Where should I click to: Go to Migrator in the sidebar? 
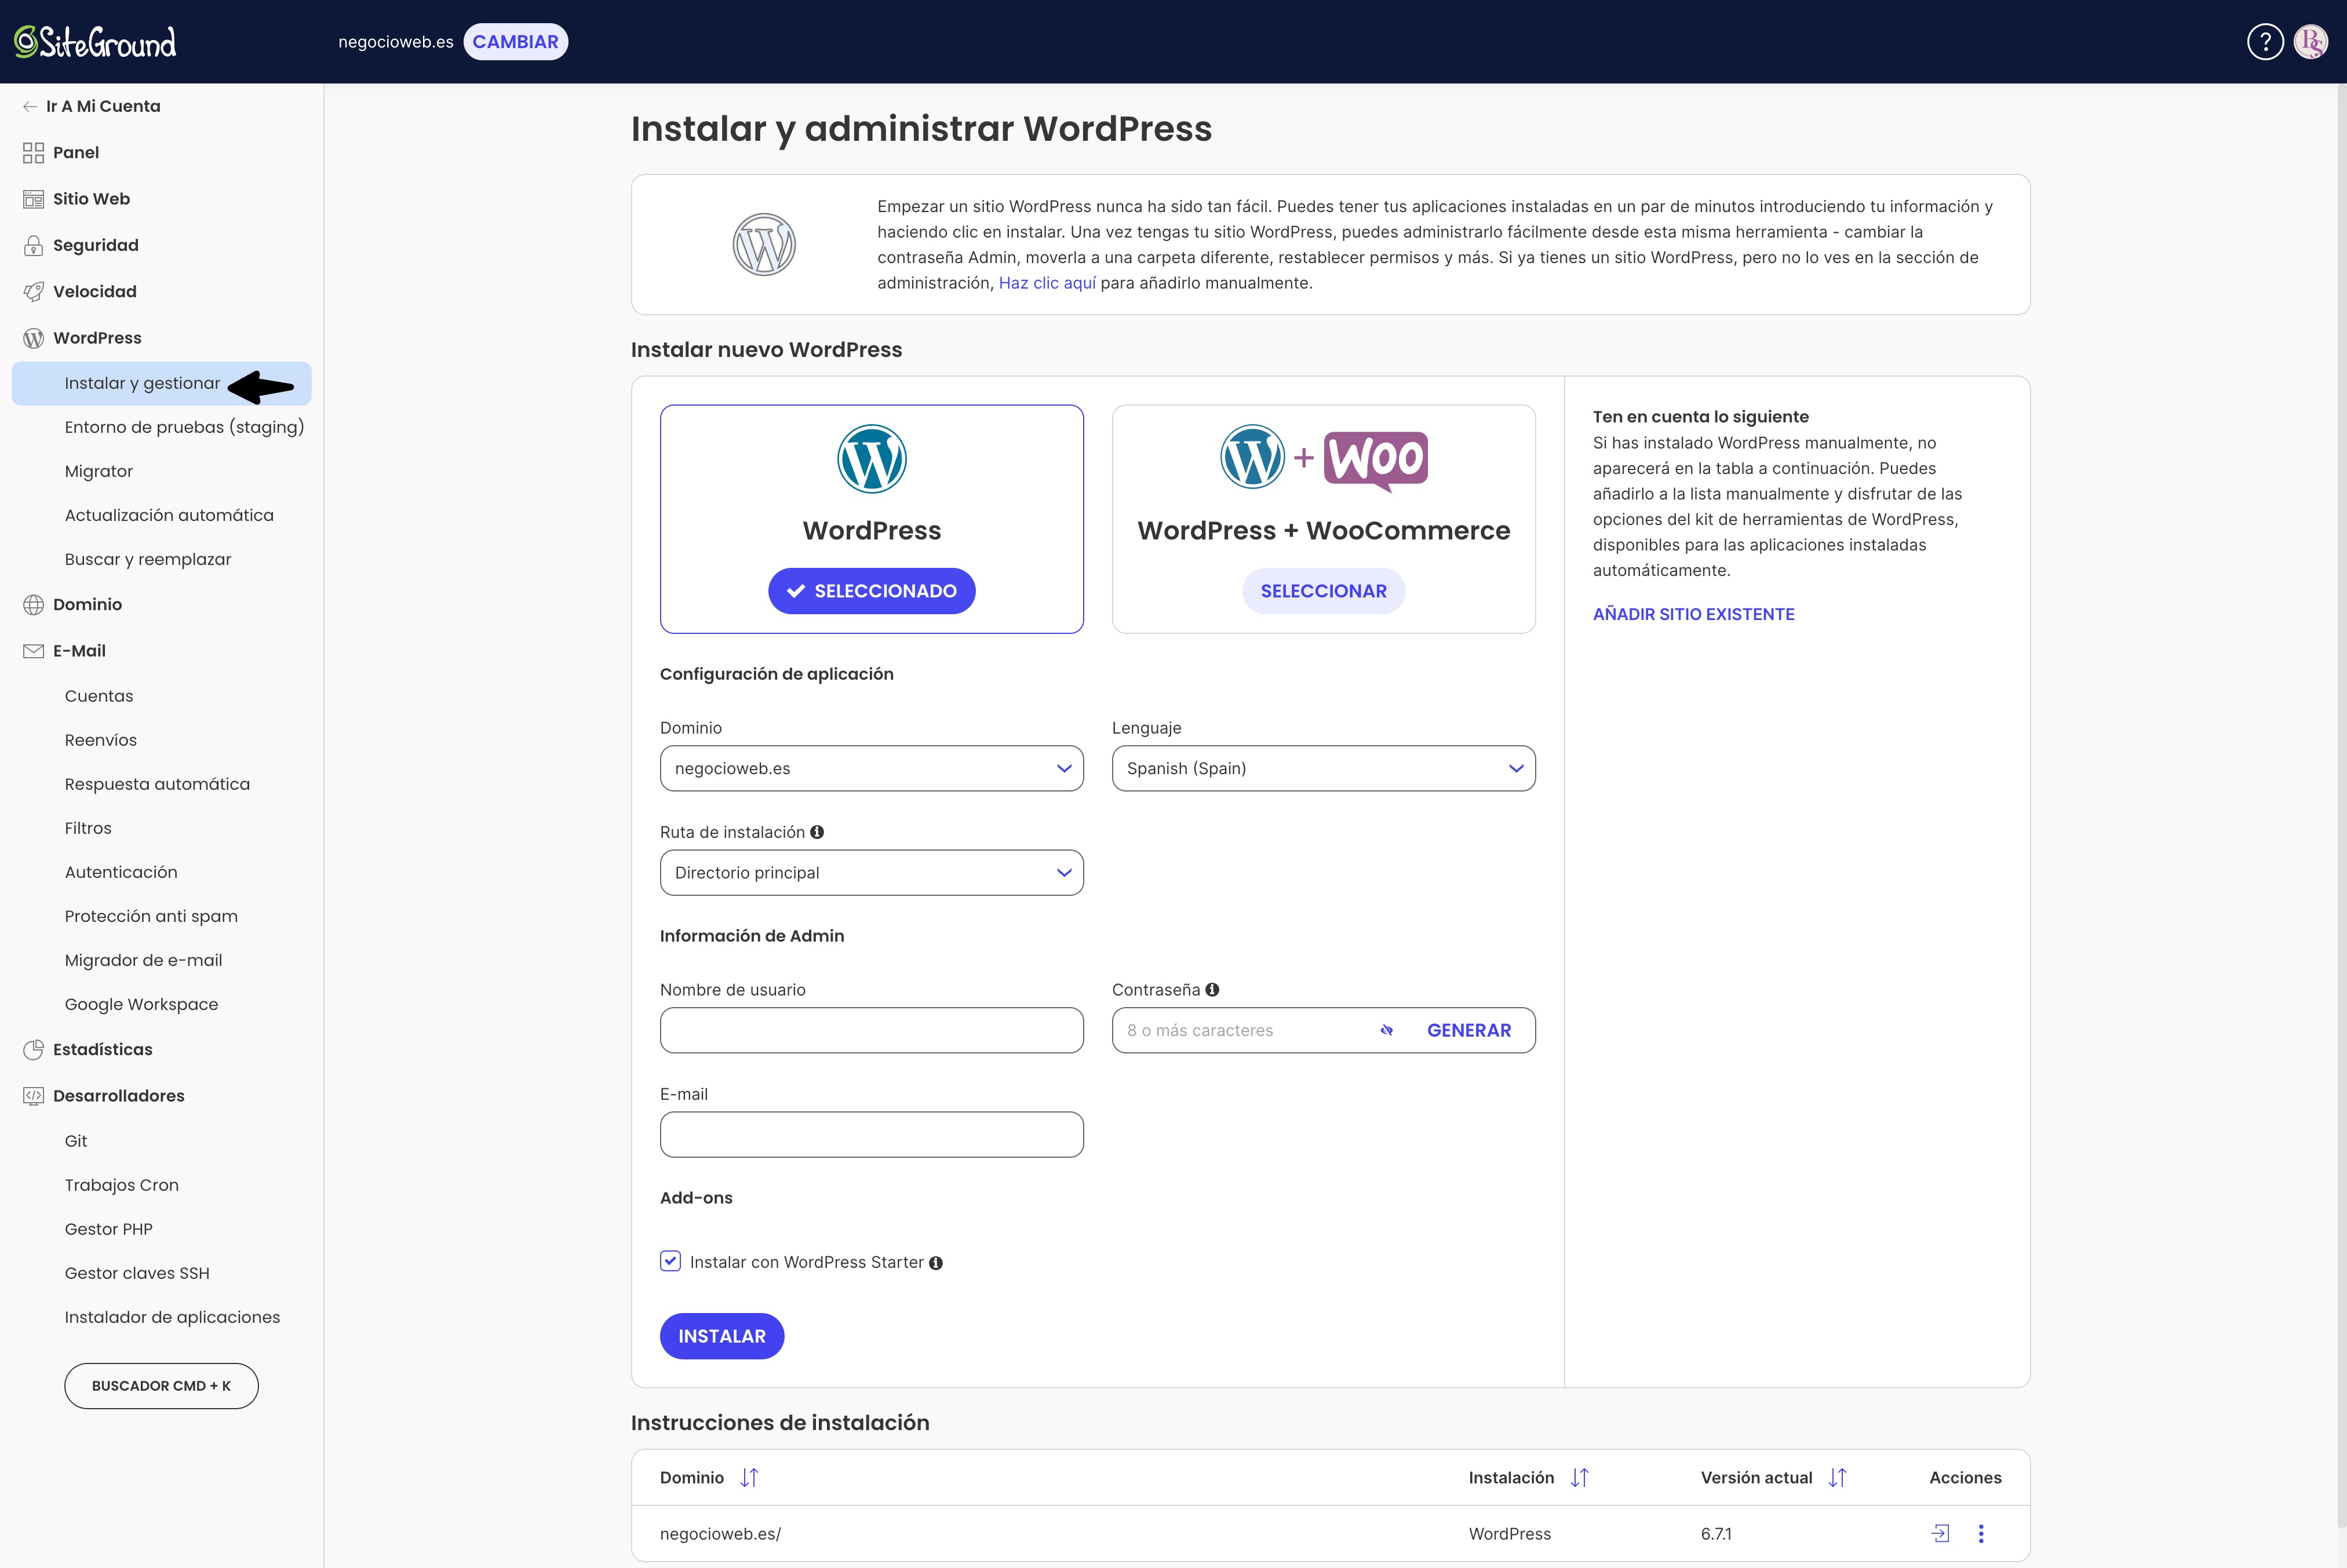pyautogui.click(x=99, y=472)
